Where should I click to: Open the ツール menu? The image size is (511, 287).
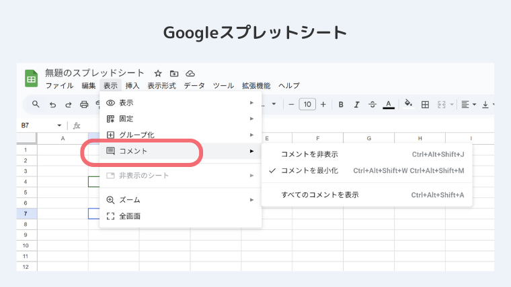223,85
